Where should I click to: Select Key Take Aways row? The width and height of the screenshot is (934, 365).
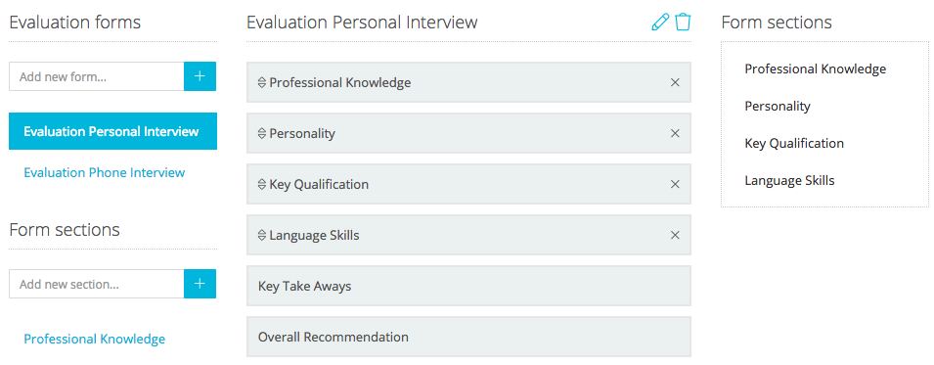click(x=468, y=286)
